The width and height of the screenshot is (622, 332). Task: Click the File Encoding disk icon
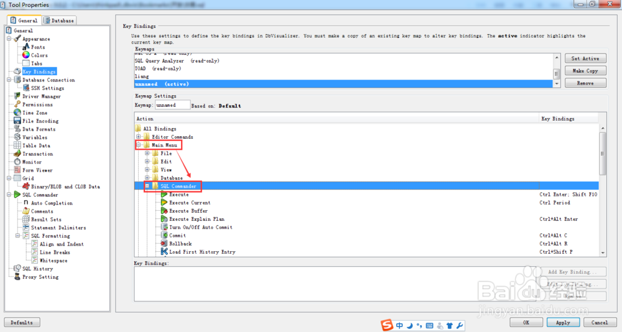tap(17, 121)
